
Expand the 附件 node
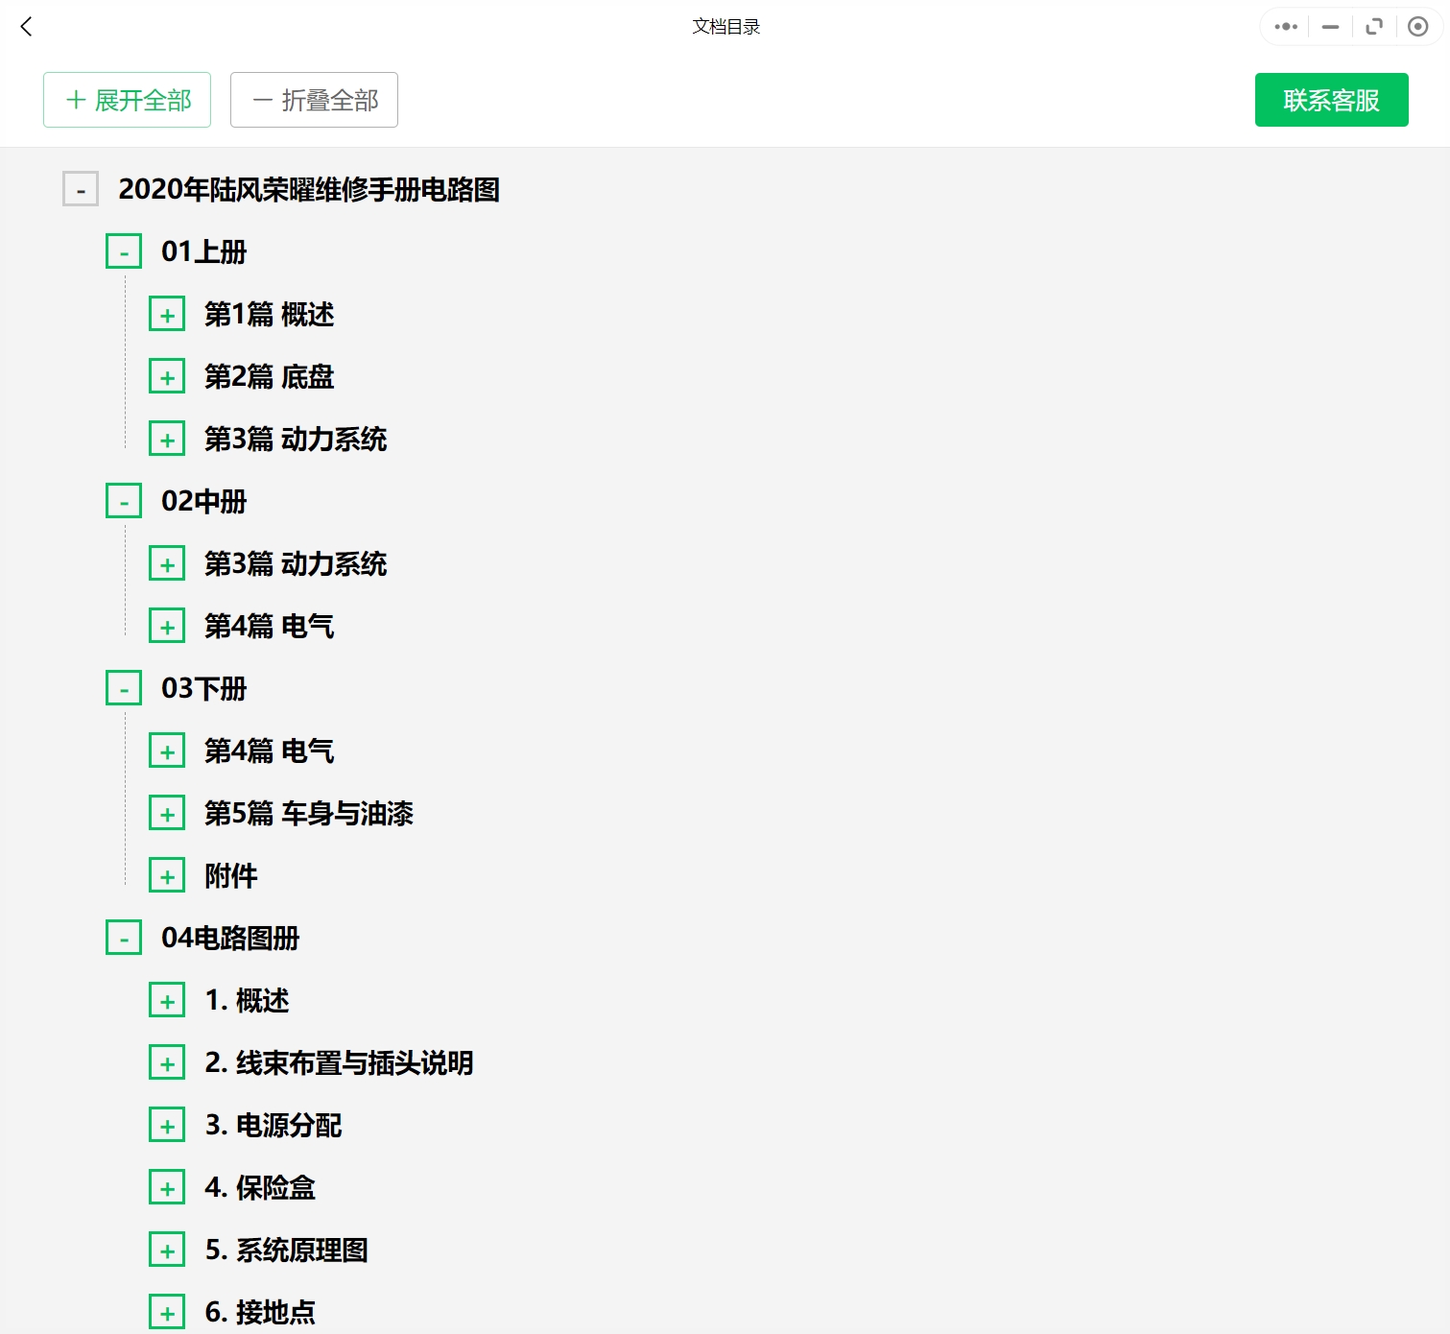pyautogui.click(x=167, y=874)
